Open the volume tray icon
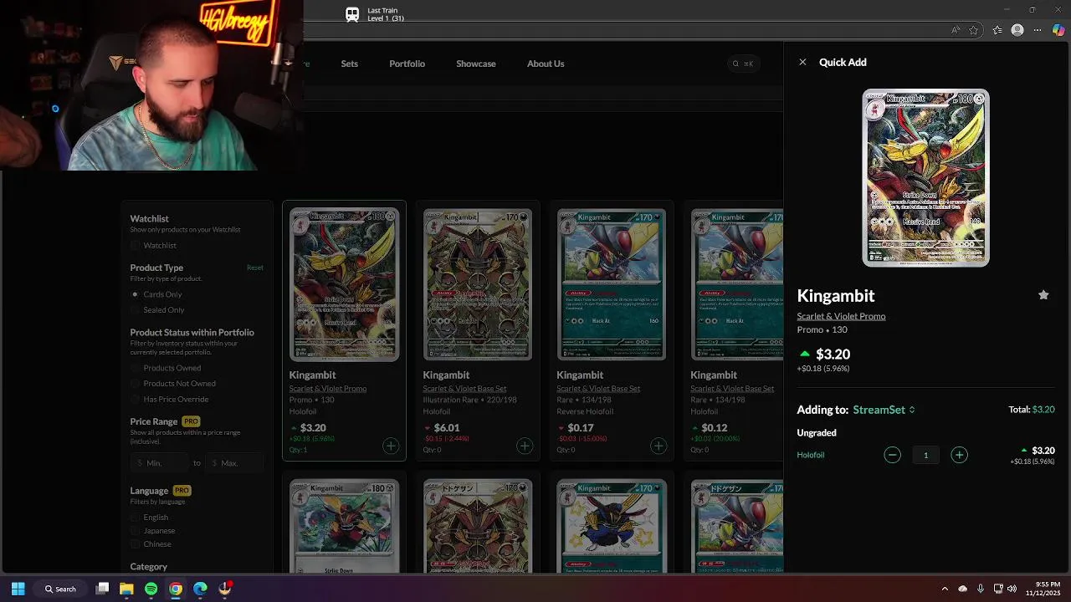Screen dimensions: 1071x602 [x=1012, y=589]
